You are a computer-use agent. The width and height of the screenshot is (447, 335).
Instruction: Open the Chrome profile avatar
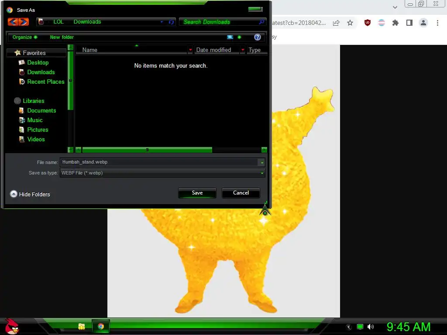click(423, 23)
